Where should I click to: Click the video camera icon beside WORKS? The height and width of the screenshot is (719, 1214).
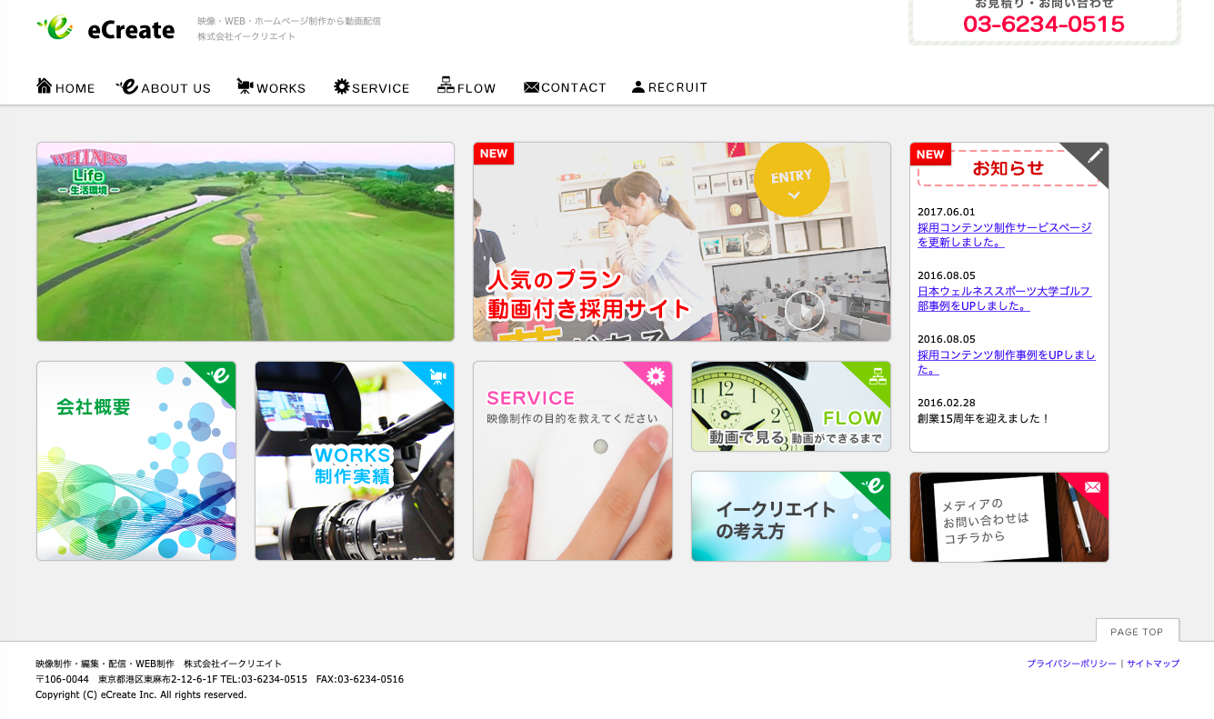point(245,86)
